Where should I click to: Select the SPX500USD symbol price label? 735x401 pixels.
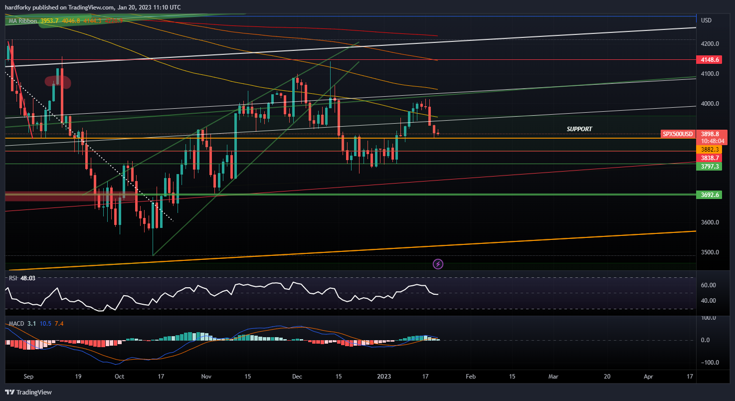(678, 134)
